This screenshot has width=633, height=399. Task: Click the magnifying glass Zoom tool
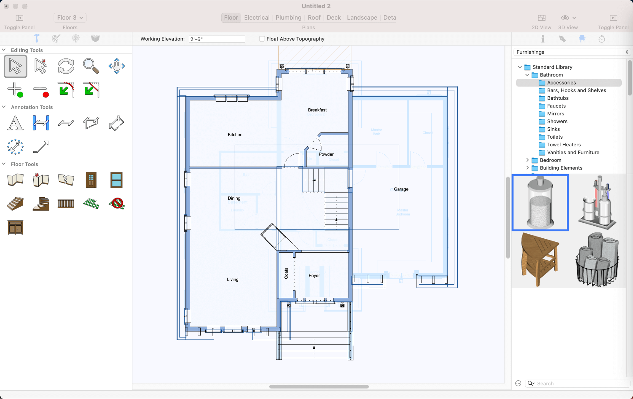[x=91, y=66]
